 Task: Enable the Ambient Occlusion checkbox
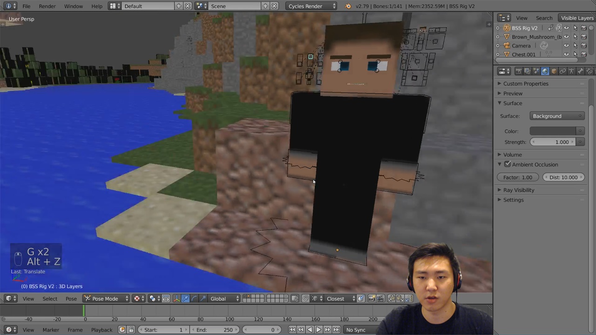point(508,164)
